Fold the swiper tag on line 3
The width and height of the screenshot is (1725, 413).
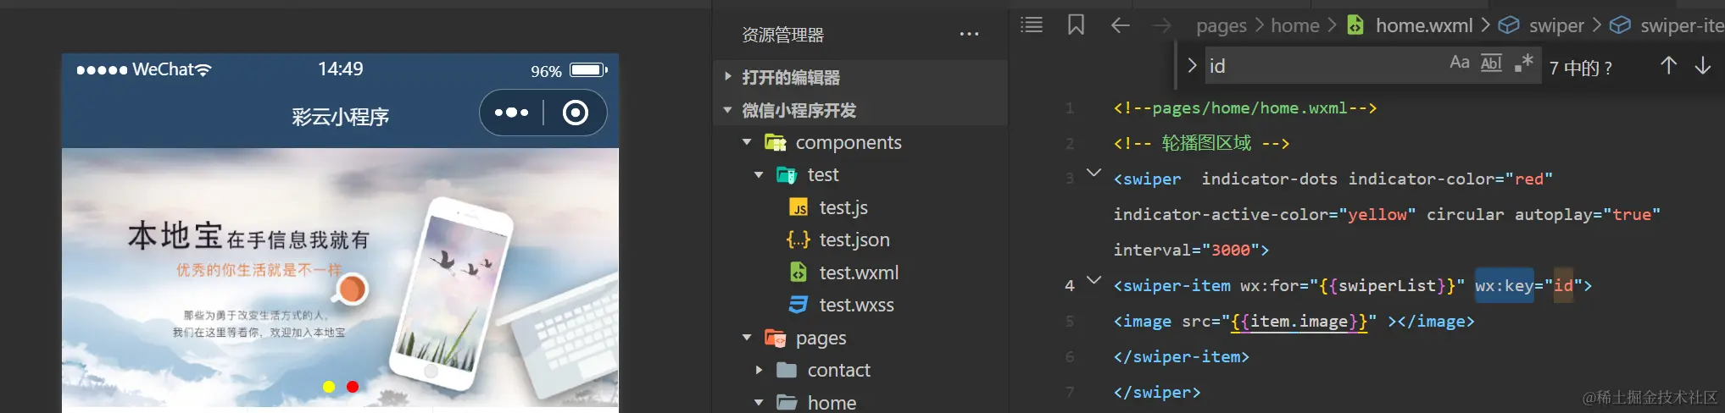coord(1094,173)
